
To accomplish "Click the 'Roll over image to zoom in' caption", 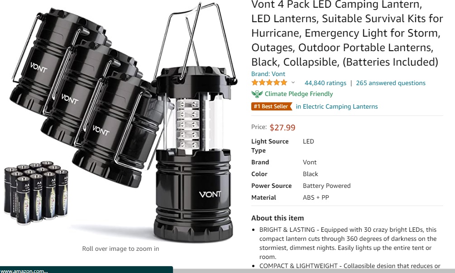I will click(x=120, y=249).
